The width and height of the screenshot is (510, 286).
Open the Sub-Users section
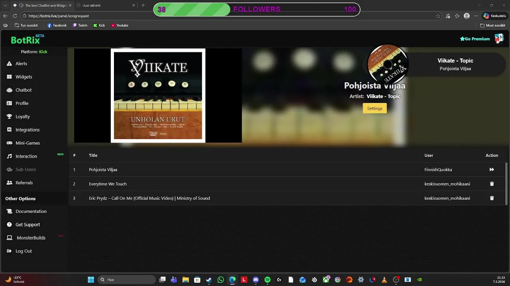click(21, 170)
